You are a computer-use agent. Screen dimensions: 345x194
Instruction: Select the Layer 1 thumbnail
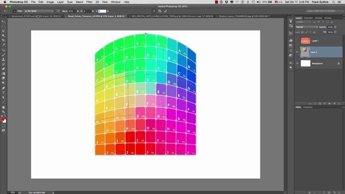tap(306, 41)
